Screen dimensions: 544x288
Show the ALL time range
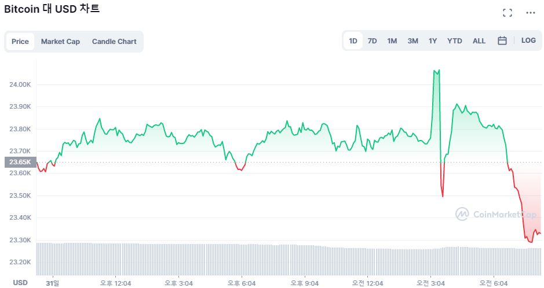(479, 41)
